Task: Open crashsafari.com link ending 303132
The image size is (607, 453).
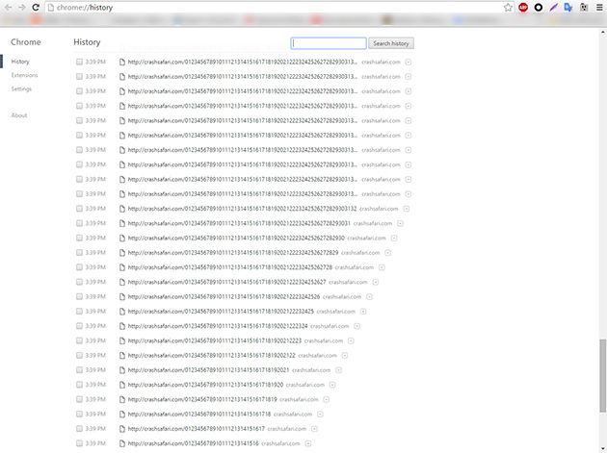Action: [242, 209]
